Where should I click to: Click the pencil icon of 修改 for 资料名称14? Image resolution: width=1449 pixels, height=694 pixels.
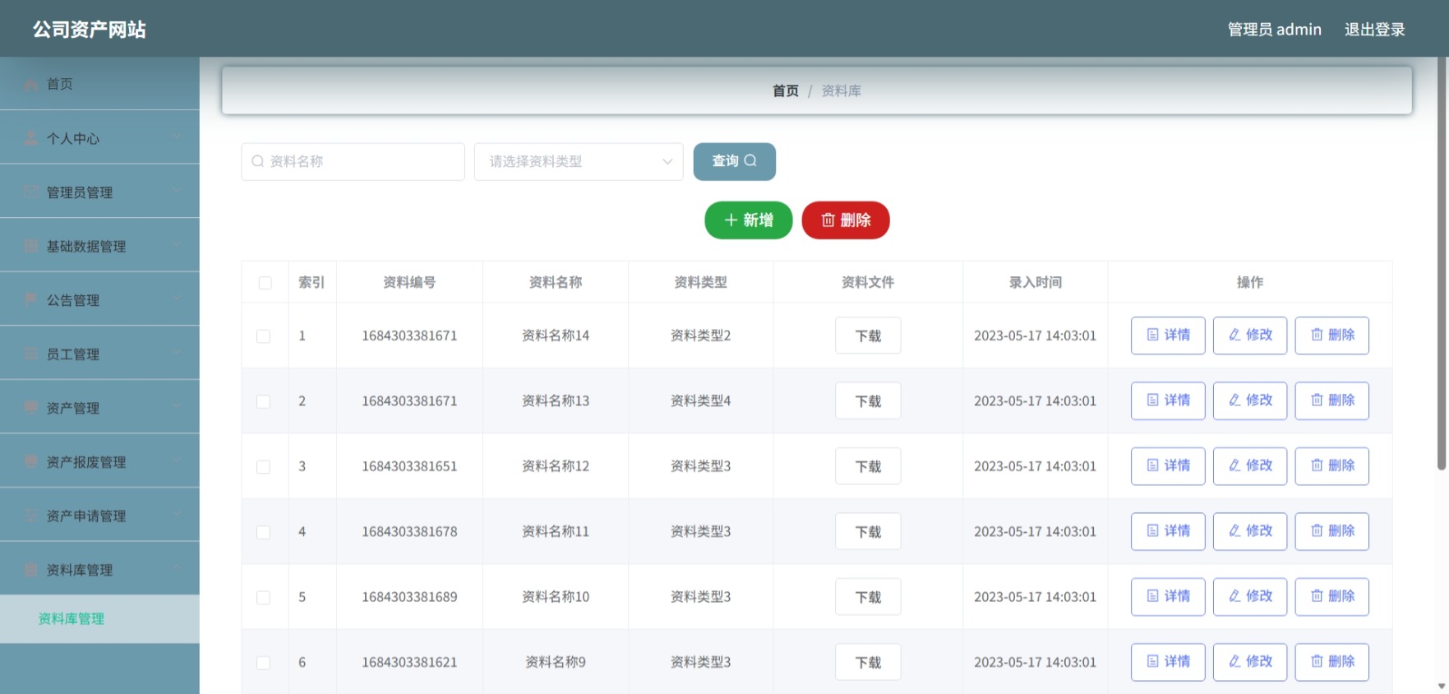click(x=1234, y=335)
